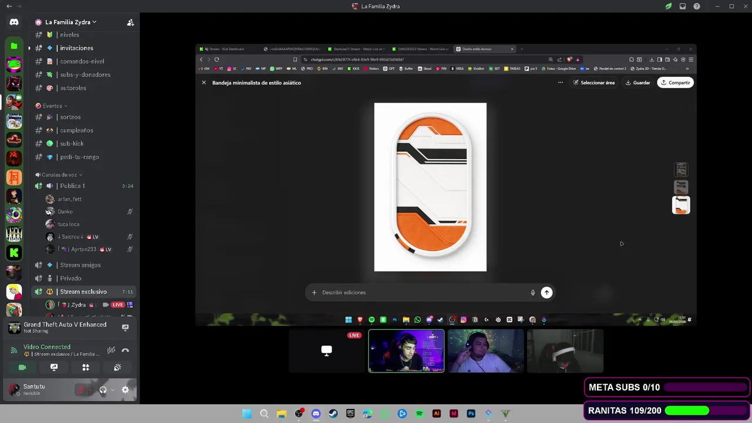Open the green folder server group
This screenshot has width=752, height=423.
point(14,46)
